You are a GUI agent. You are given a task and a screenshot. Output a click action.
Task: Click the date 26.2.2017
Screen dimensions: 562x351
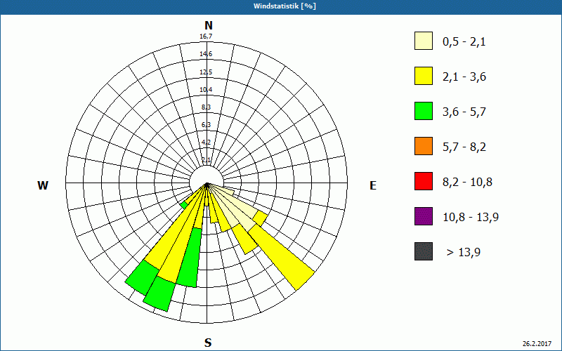[x=537, y=343]
